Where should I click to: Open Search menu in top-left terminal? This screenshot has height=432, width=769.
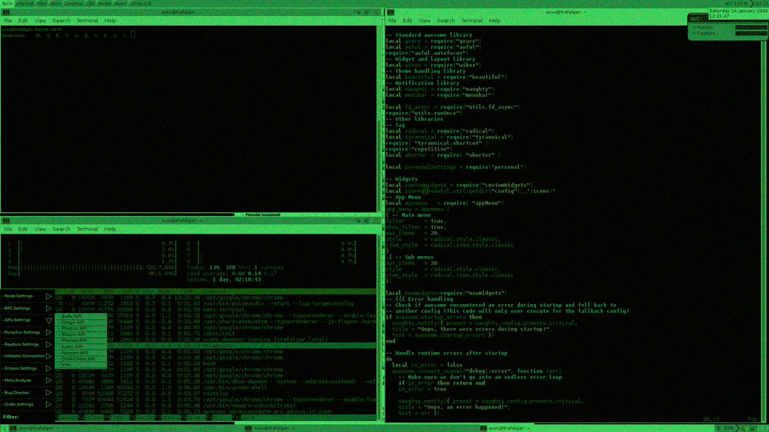click(62, 20)
